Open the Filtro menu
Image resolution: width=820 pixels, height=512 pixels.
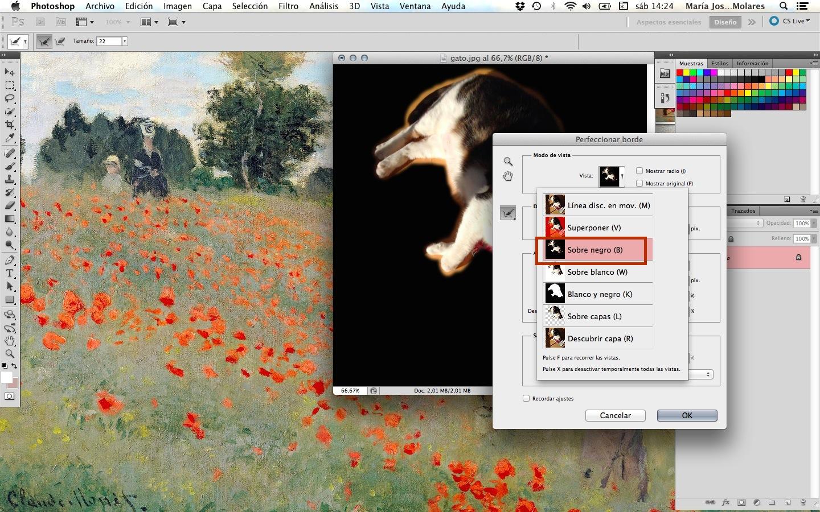coord(288,6)
